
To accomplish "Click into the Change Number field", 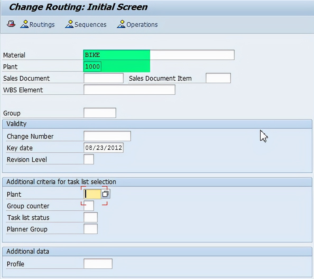I will click(x=107, y=136).
